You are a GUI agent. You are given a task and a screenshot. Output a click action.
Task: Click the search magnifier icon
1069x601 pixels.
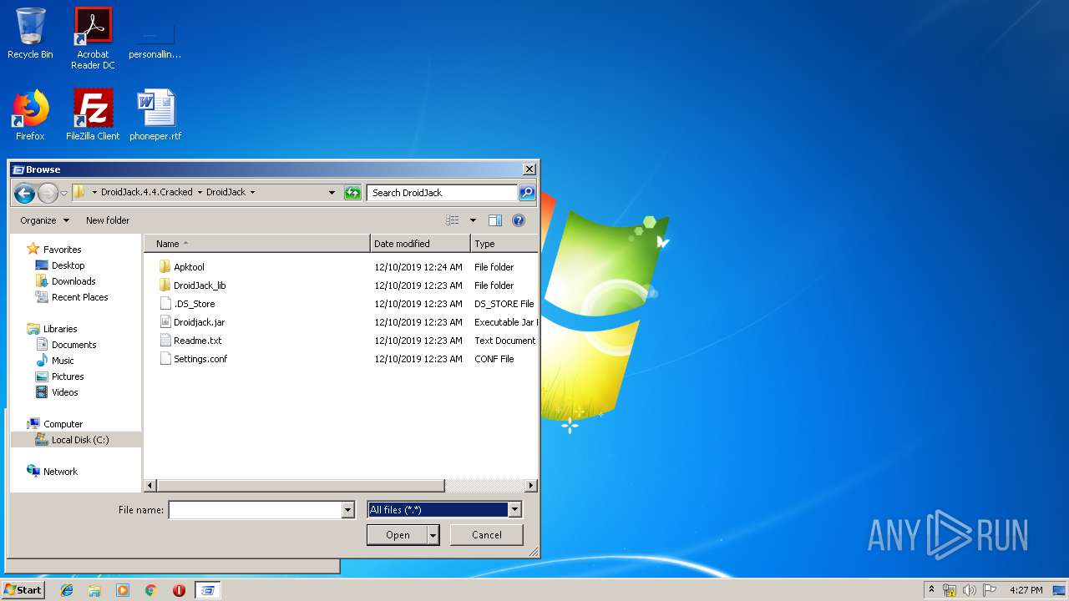pyautogui.click(x=526, y=193)
